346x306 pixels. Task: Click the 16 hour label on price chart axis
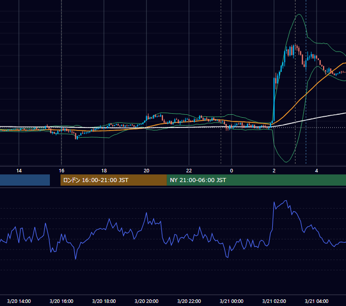[62, 171]
